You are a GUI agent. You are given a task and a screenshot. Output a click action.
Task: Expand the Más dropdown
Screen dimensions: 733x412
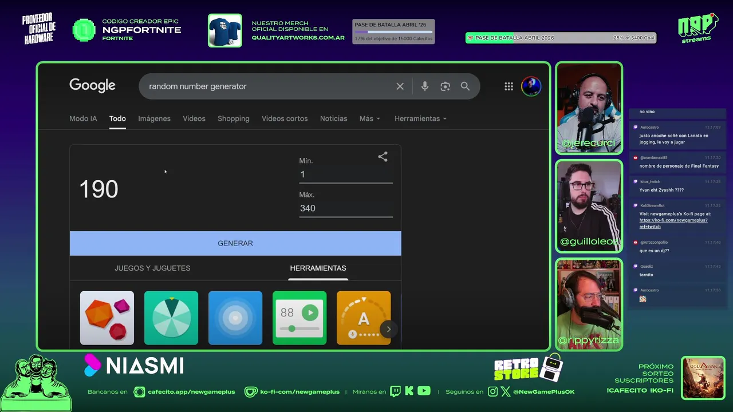(x=369, y=118)
